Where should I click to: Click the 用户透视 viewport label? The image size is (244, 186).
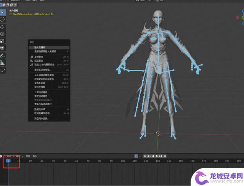(x=14, y=11)
